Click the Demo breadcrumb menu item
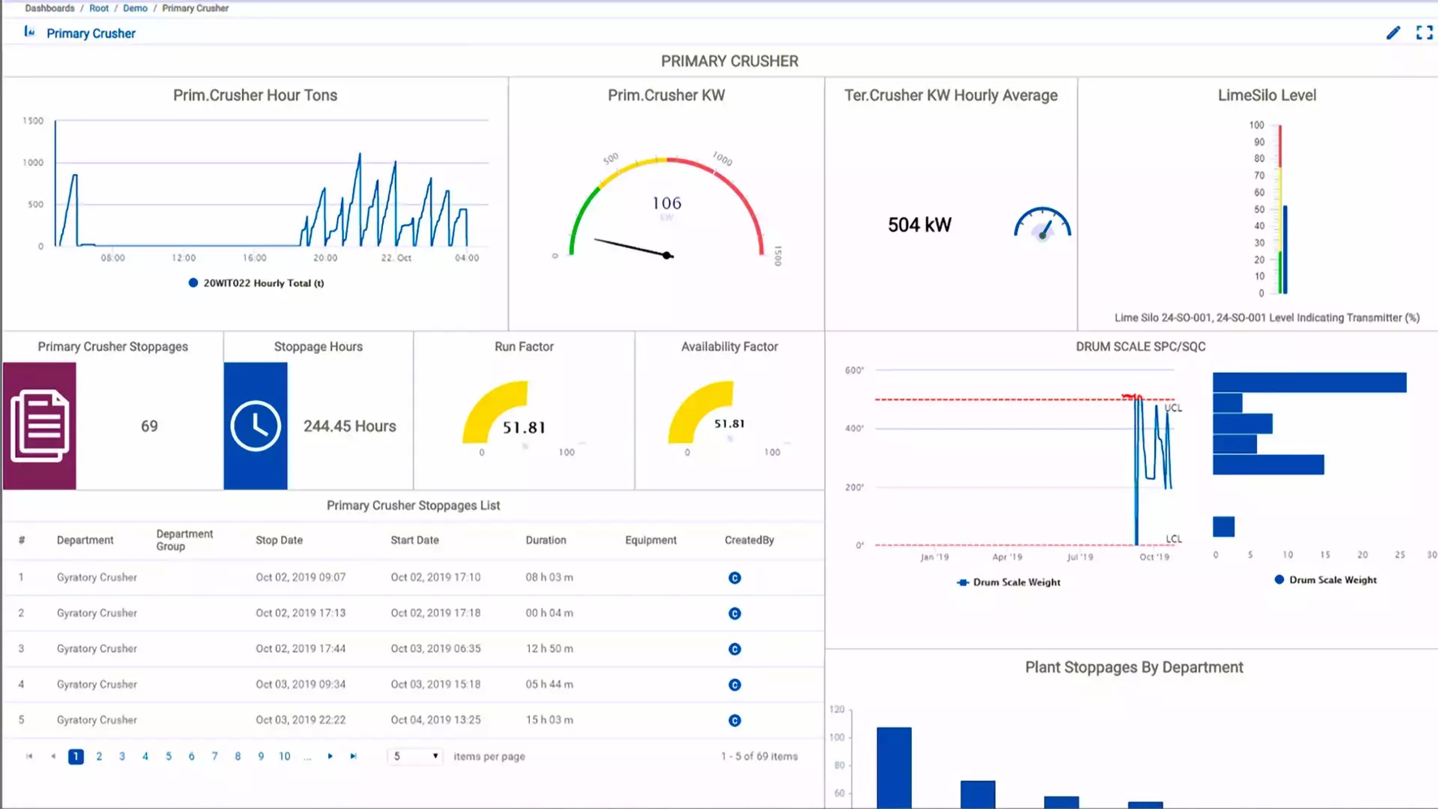Image resolution: width=1438 pixels, height=809 pixels. tap(134, 8)
